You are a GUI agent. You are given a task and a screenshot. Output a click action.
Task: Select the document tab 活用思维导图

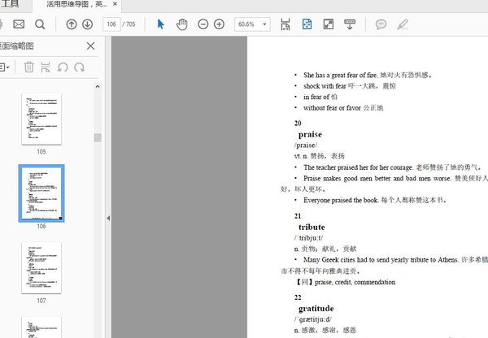pos(76,4)
